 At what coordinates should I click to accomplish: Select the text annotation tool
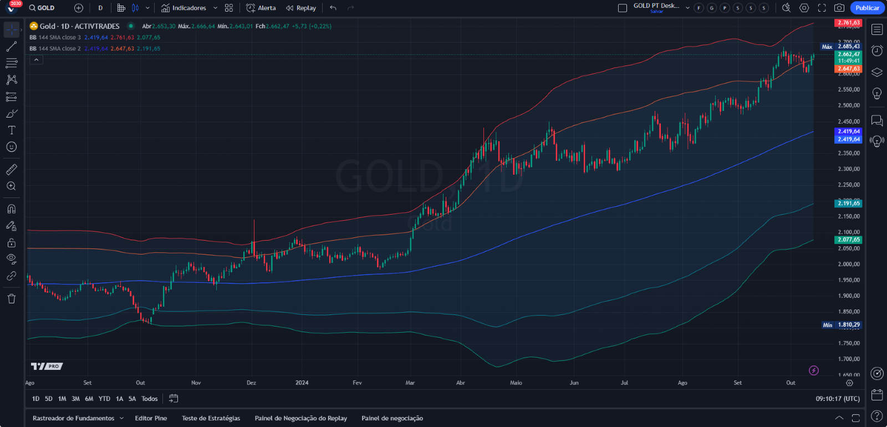click(x=11, y=130)
